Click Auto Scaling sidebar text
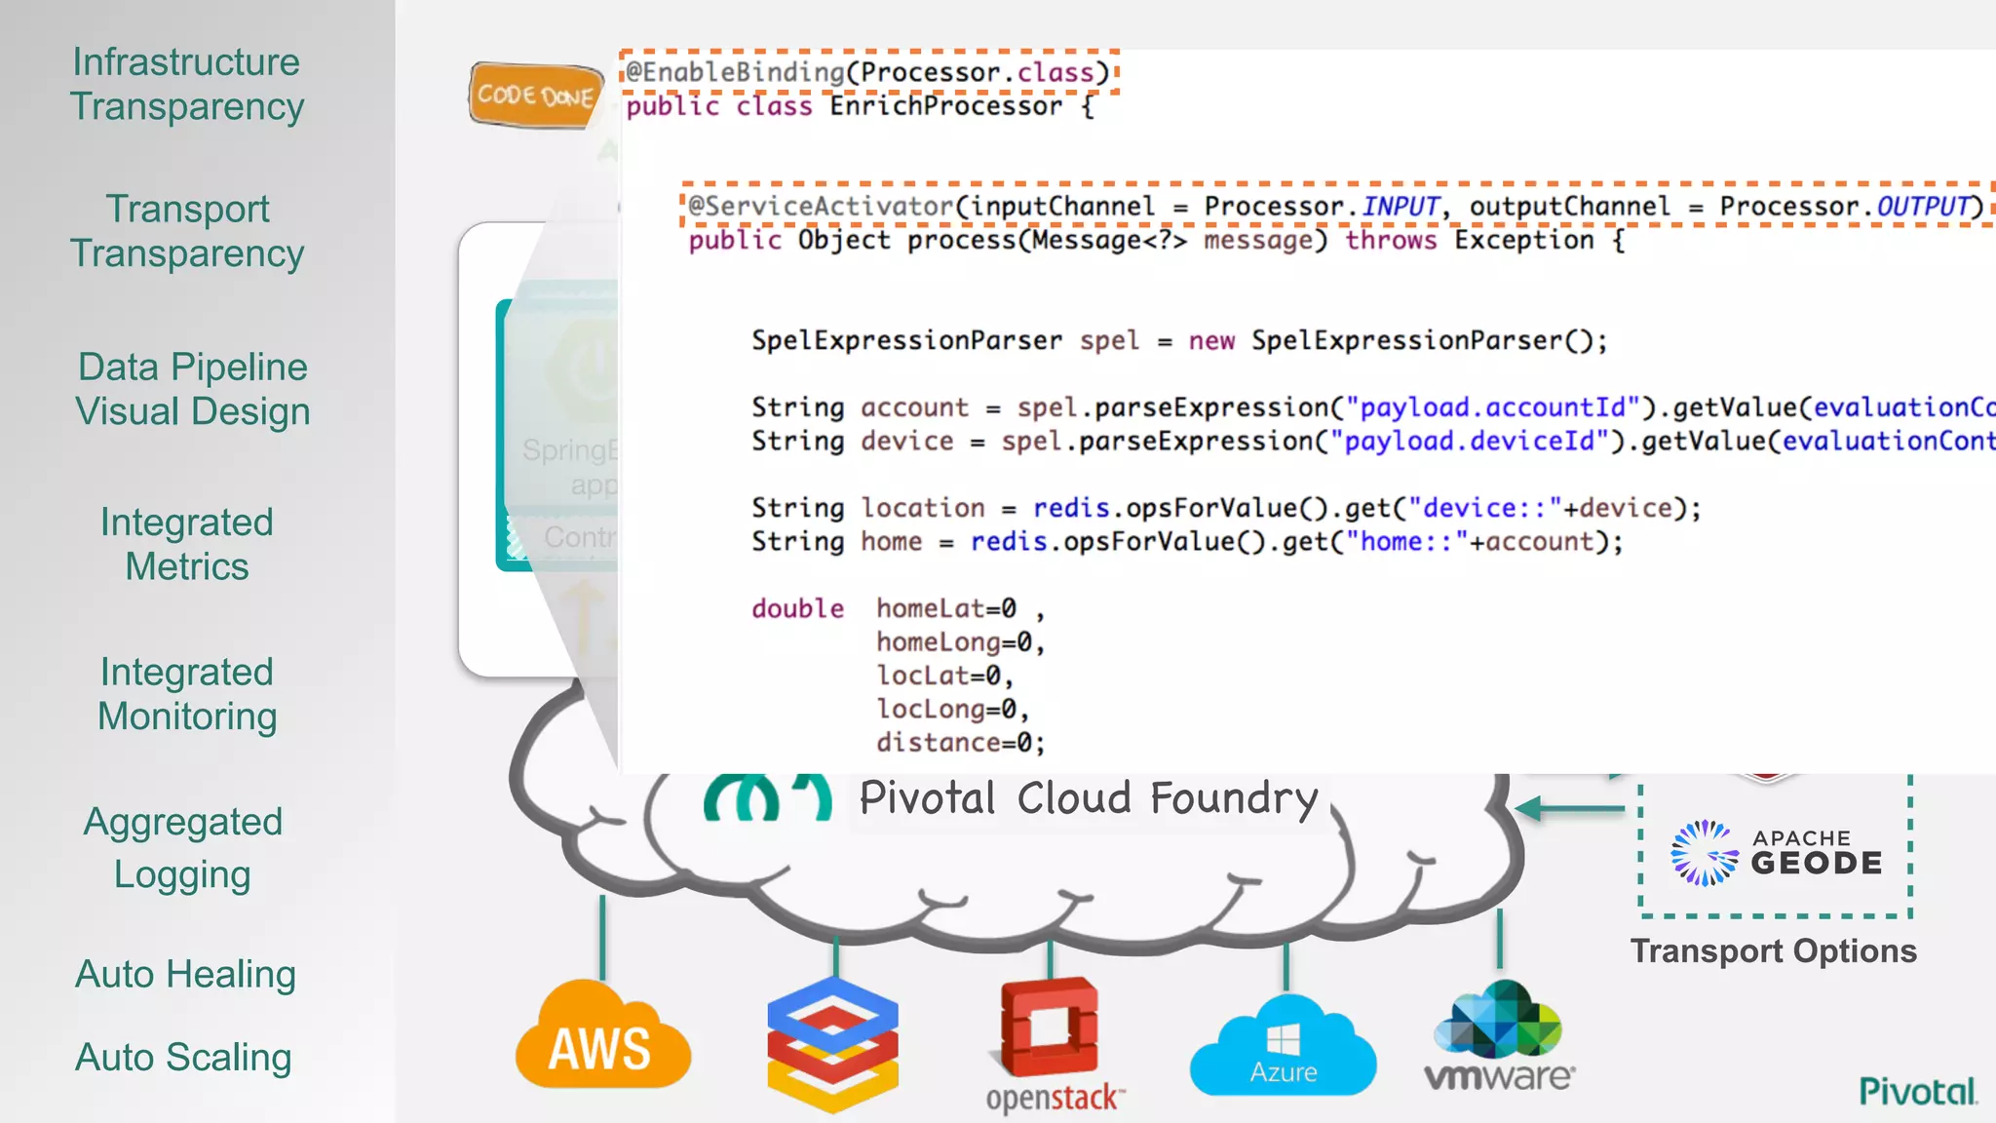1996x1123 pixels. tap(183, 1057)
